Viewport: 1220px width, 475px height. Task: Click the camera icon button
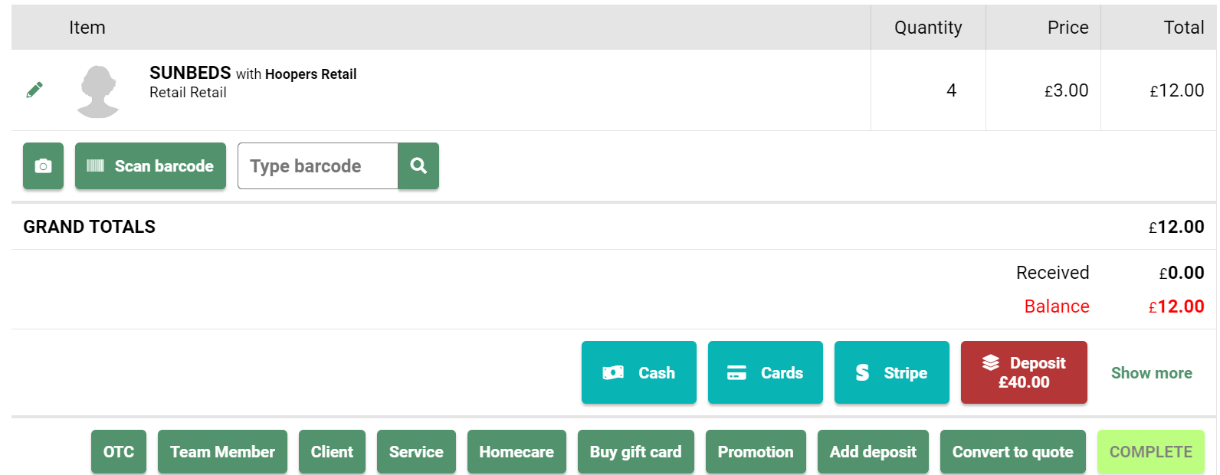pyautogui.click(x=44, y=165)
